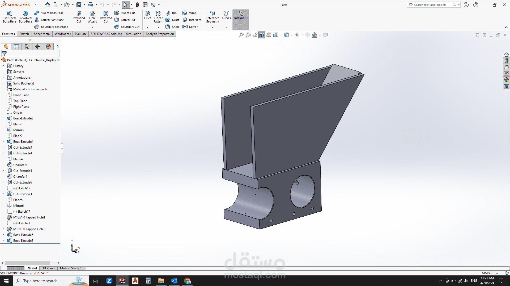Image resolution: width=510 pixels, height=286 pixels.
Task: Choose the Intersect tool
Action: click(x=192, y=20)
